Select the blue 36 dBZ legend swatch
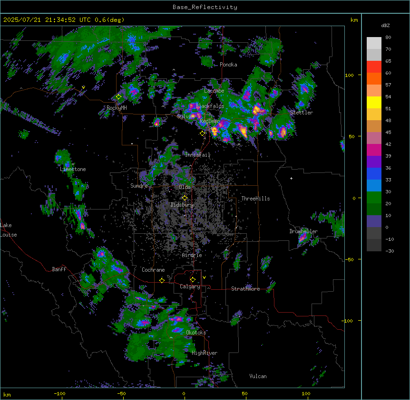The height and width of the screenshot is (400, 410). click(x=374, y=173)
